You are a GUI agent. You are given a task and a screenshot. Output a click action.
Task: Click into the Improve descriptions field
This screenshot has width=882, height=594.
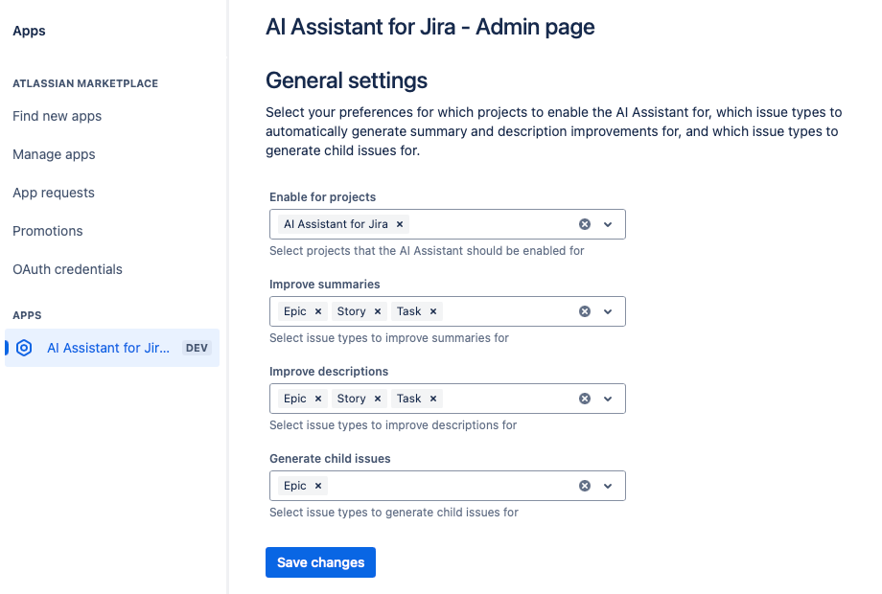pyautogui.click(x=447, y=399)
